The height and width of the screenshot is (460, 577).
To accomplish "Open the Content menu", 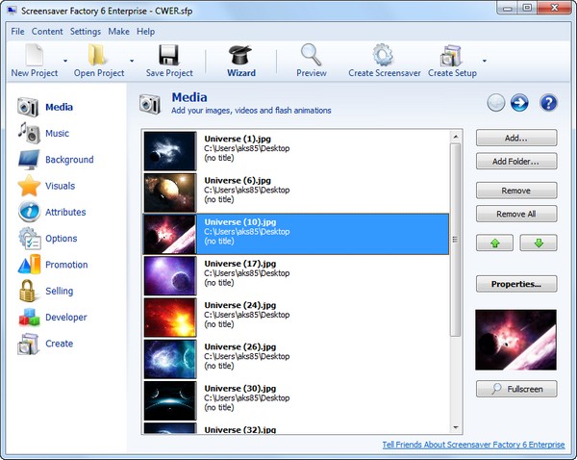I will pyautogui.click(x=47, y=32).
